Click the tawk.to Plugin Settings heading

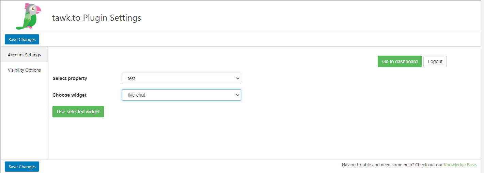click(x=96, y=18)
